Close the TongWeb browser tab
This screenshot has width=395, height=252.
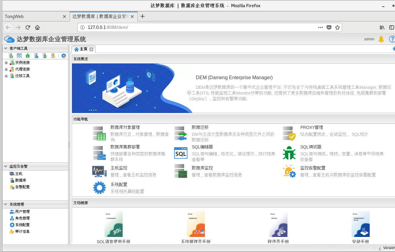click(64, 17)
